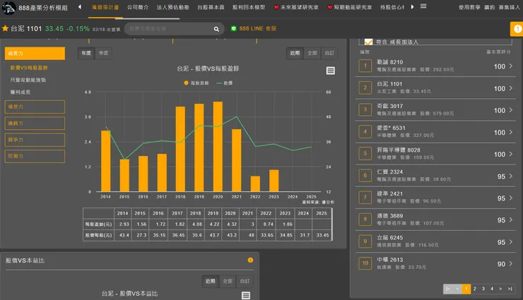Switch chart to 季度 view
Image resolution: width=523 pixels, height=300 pixels.
click(104, 53)
